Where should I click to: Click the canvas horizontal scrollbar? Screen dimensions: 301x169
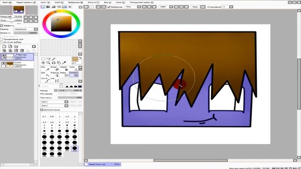(x=190, y=160)
